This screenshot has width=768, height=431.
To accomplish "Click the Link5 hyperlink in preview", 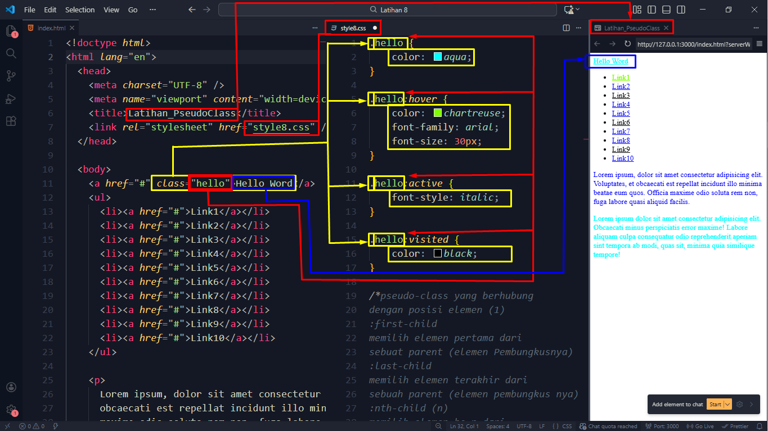I will [621, 113].
